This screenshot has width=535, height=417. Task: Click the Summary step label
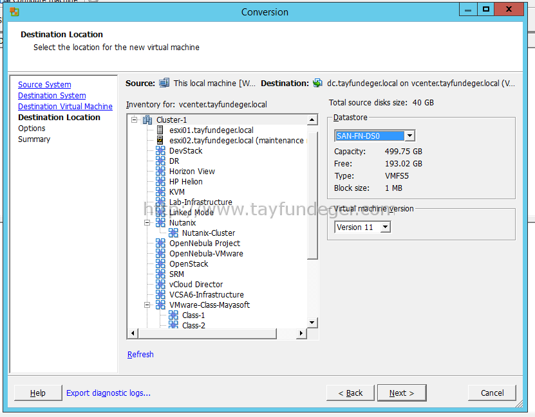(34, 139)
